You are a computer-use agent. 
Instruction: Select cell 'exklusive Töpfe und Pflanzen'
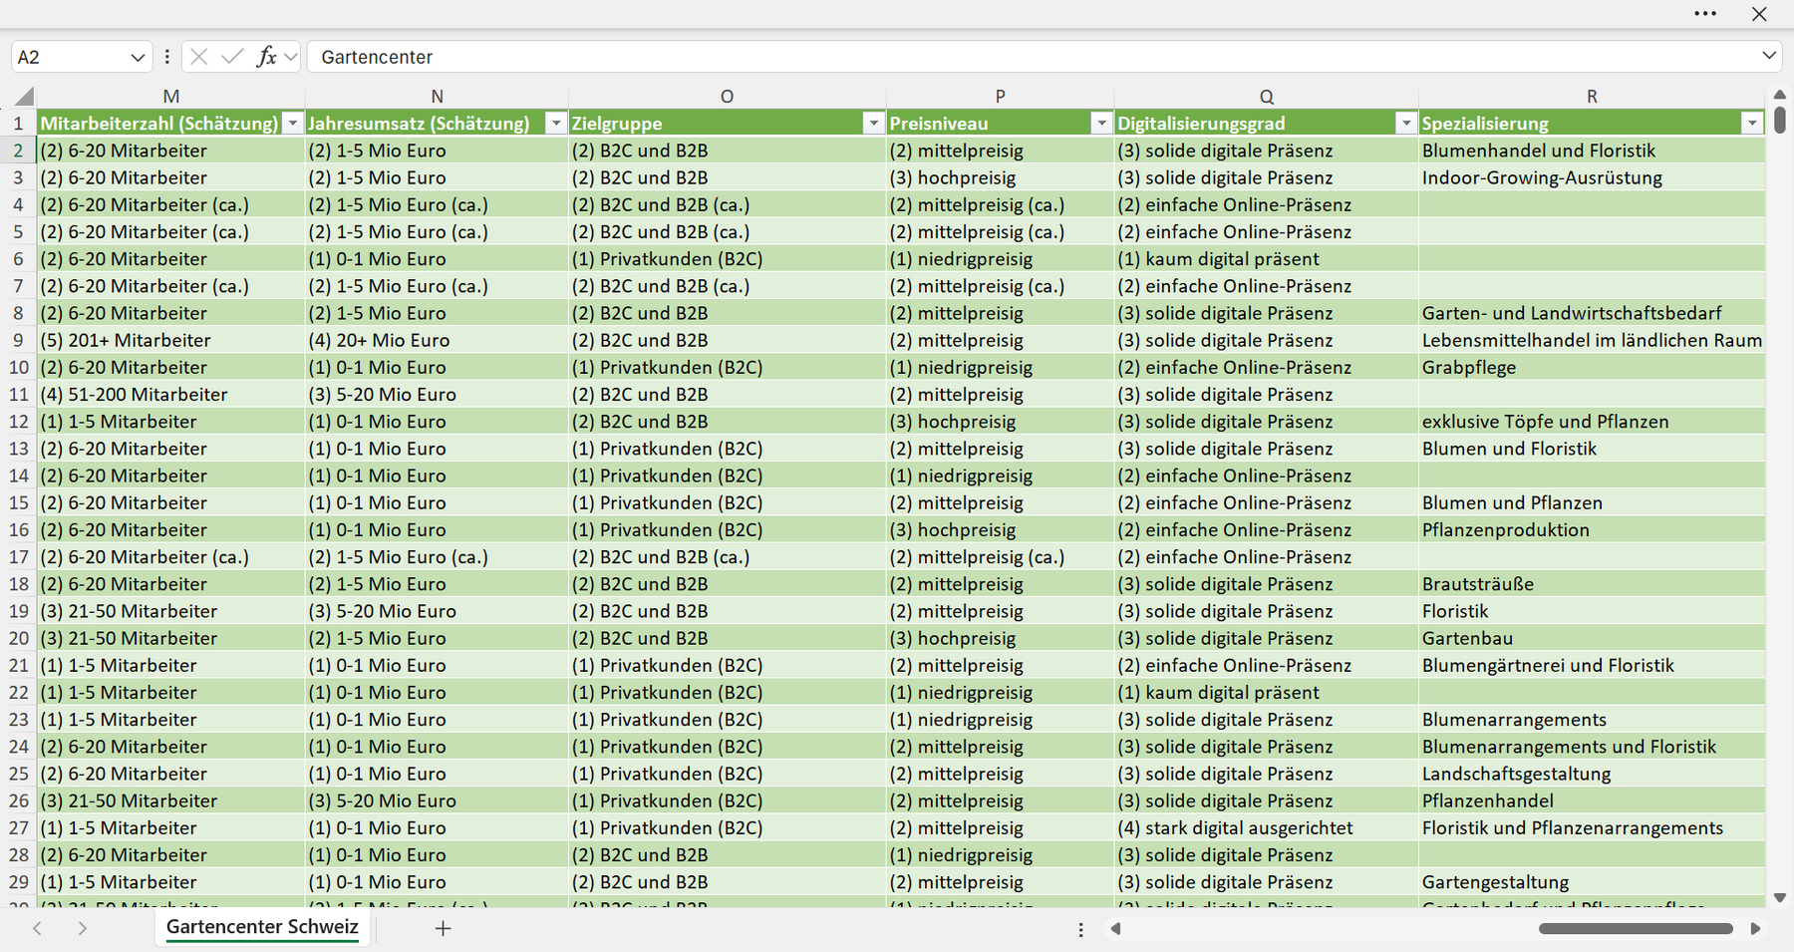pyautogui.click(x=1592, y=422)
